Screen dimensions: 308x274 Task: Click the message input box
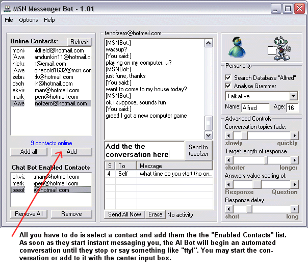(145, 150)
